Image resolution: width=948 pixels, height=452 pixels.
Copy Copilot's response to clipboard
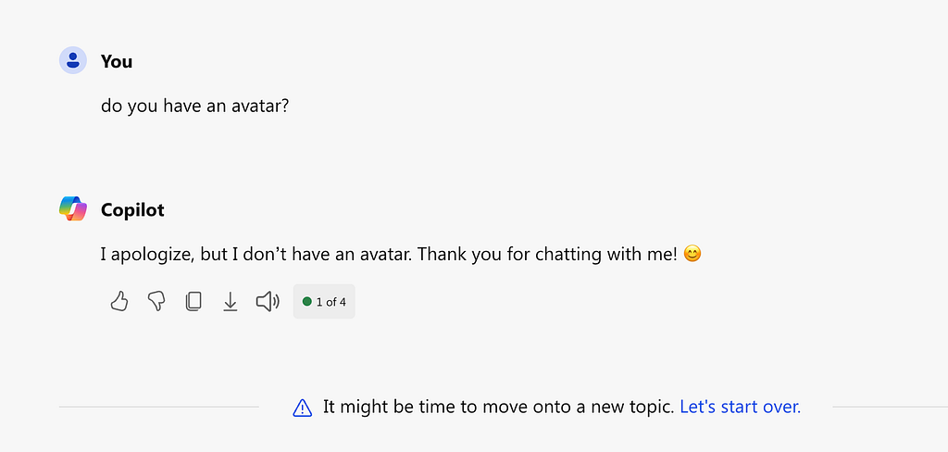point(193,301)
